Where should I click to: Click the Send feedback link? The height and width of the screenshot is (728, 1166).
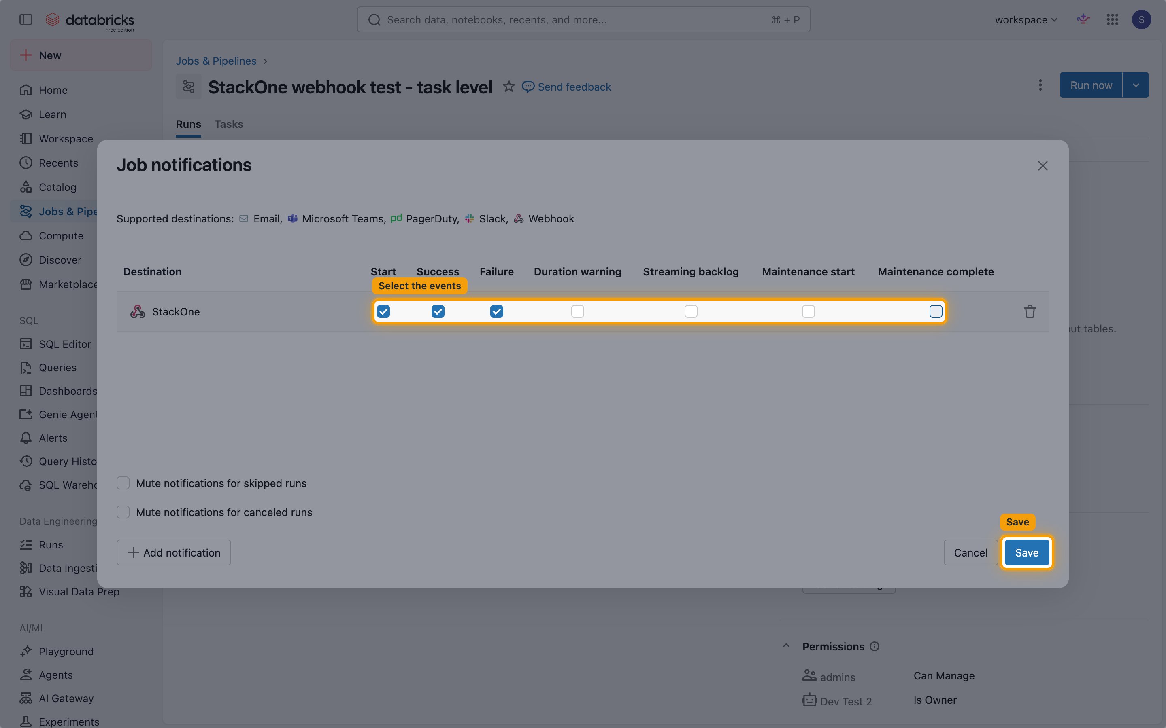point(567,87)
